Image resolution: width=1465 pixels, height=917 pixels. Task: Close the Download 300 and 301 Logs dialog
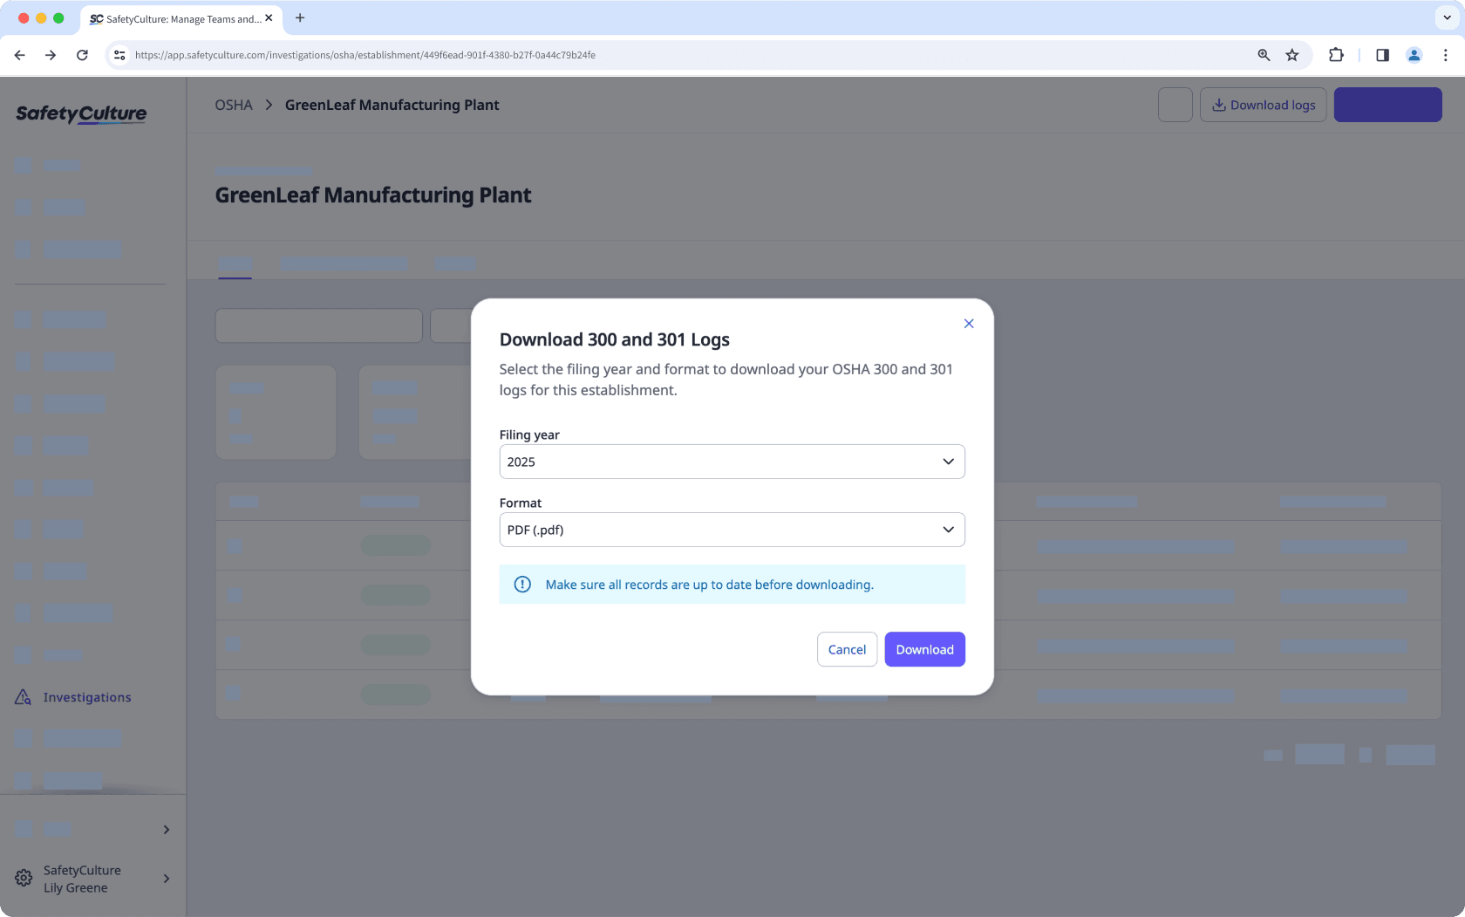click(968, 323)
